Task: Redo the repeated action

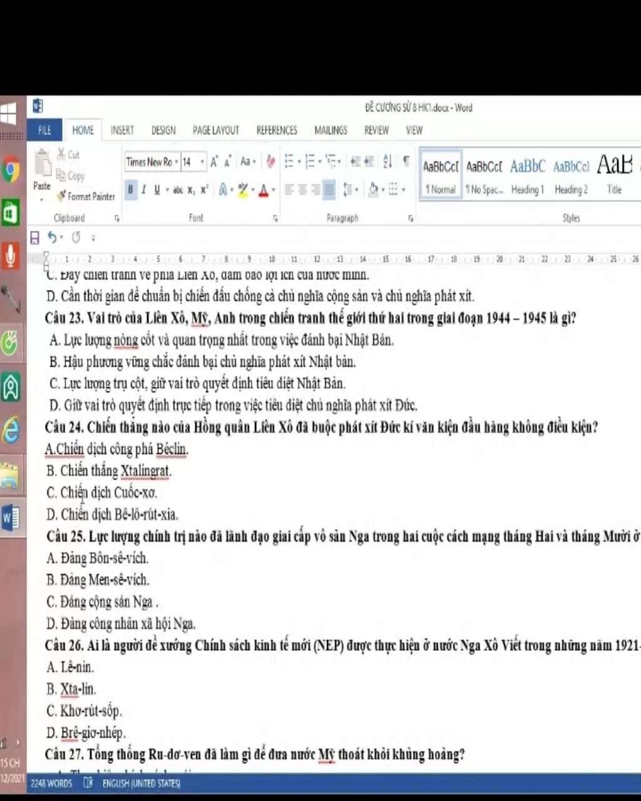Action: 76,237
